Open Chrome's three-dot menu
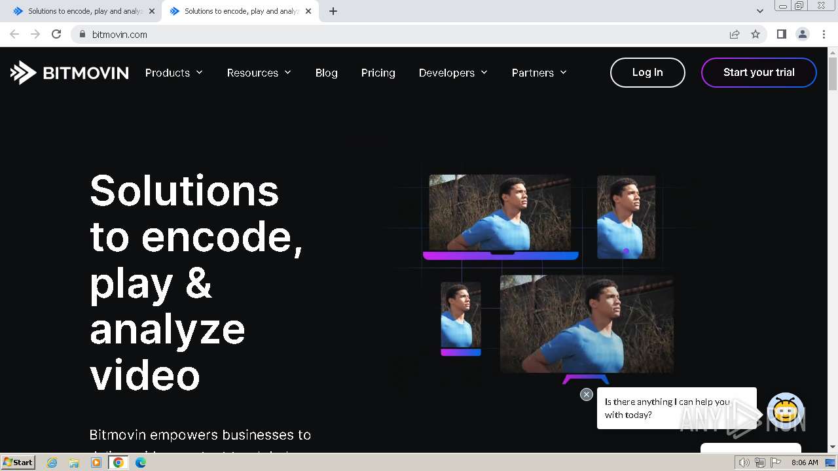This screenshot has height=471, width=838. click(824, 34)
